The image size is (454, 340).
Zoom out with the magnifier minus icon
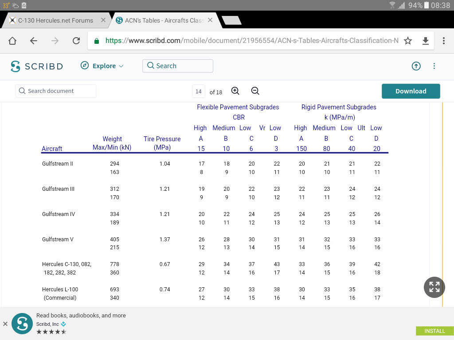255,91
